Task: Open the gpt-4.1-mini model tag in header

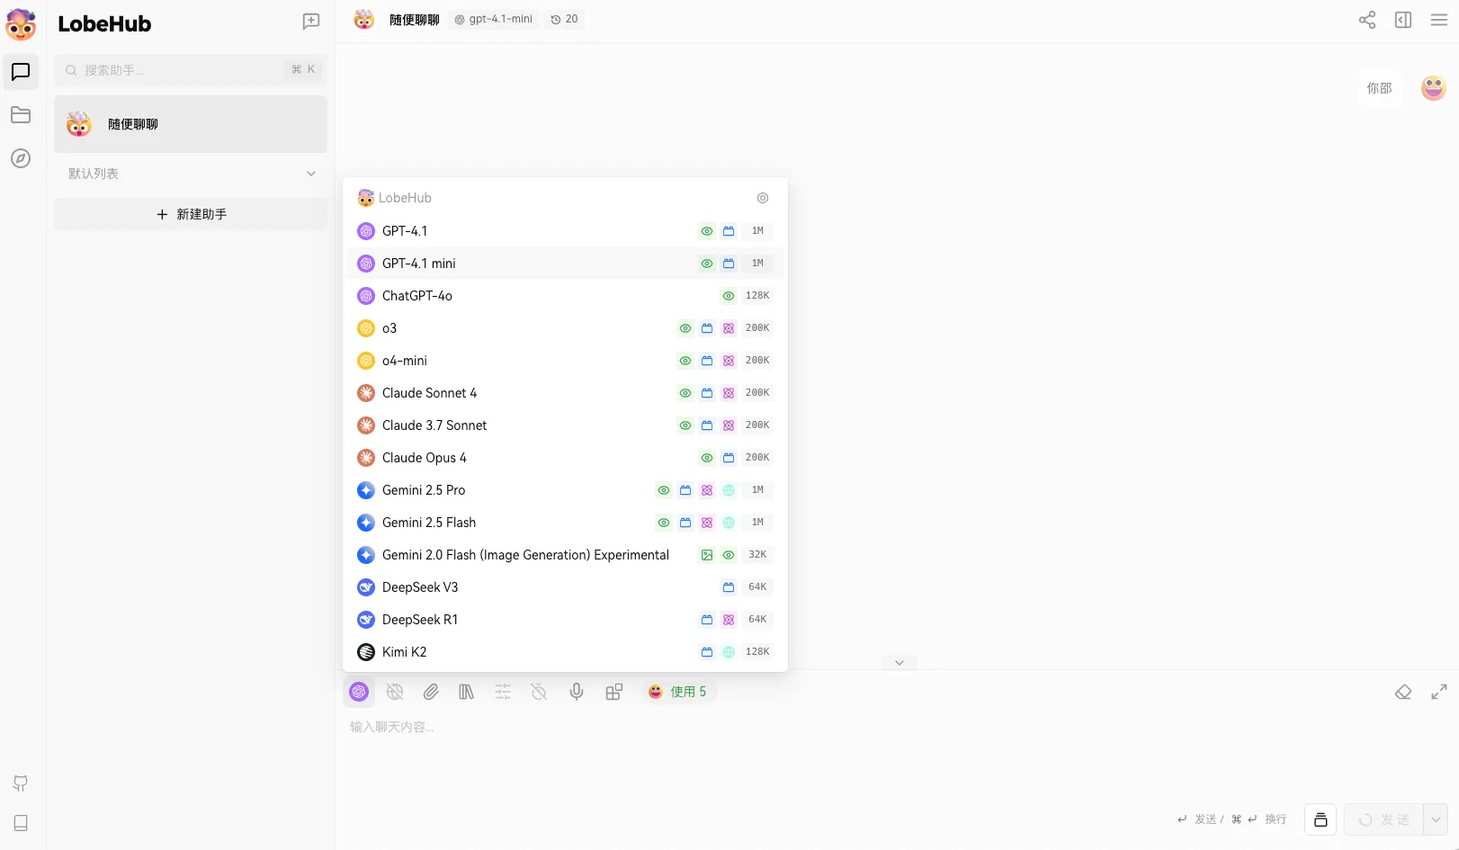Action: [x=494, y=19]
